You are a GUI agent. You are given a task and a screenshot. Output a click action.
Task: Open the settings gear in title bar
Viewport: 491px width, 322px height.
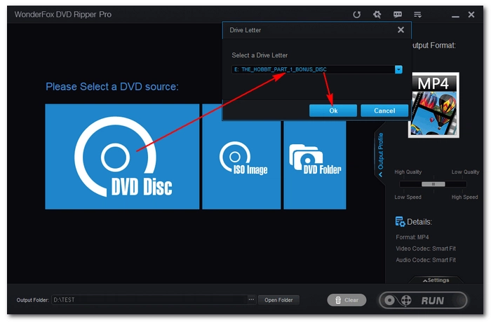377,15
